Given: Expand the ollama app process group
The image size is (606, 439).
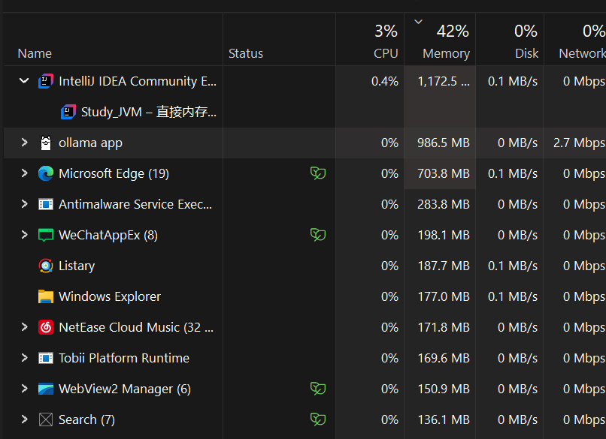Looking at the screenshot, I should point(24,143).
